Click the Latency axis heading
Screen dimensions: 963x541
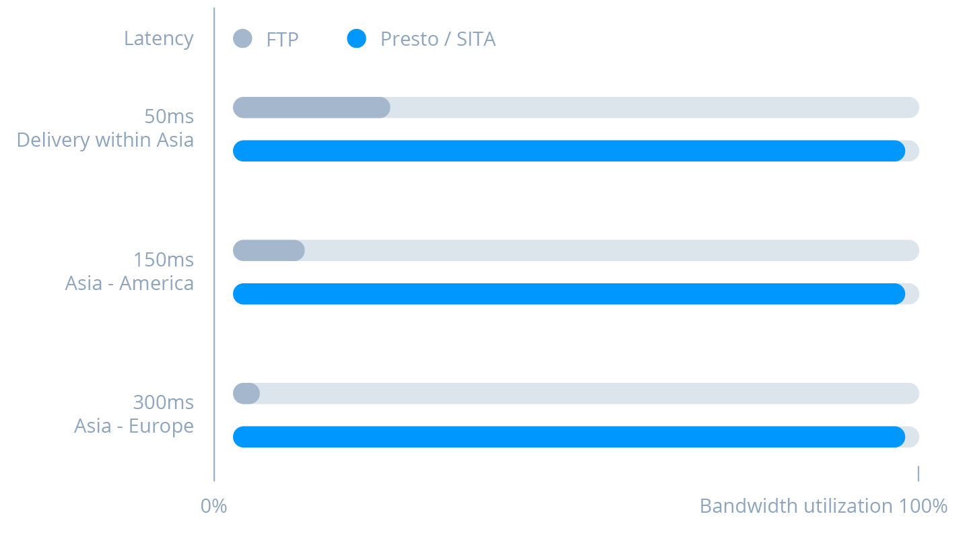click(159, 38)
